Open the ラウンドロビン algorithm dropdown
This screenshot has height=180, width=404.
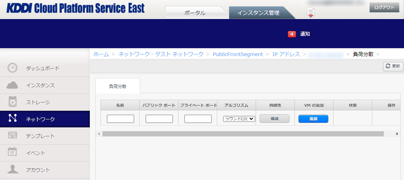click(239, 119)
